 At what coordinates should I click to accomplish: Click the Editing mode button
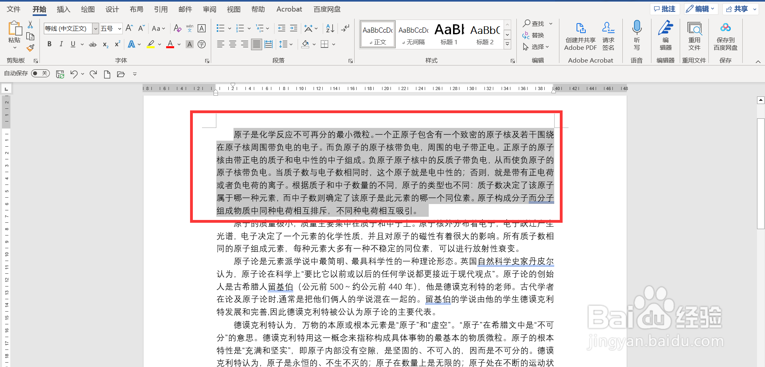701,9
